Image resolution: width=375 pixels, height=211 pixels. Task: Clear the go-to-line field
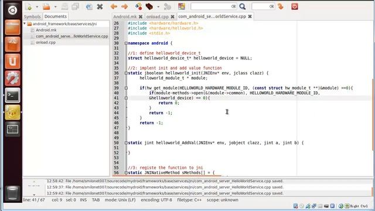click(x=272, y=6)
